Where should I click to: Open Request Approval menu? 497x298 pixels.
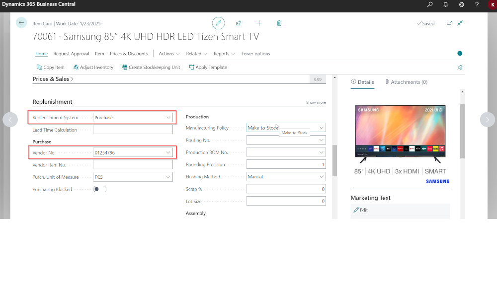coord(71,54)
